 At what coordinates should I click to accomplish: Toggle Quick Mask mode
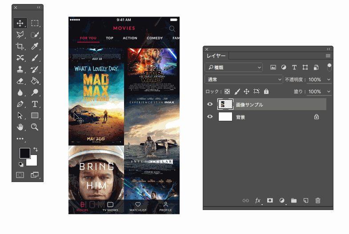pyautogui.click(x=20, y=175)
